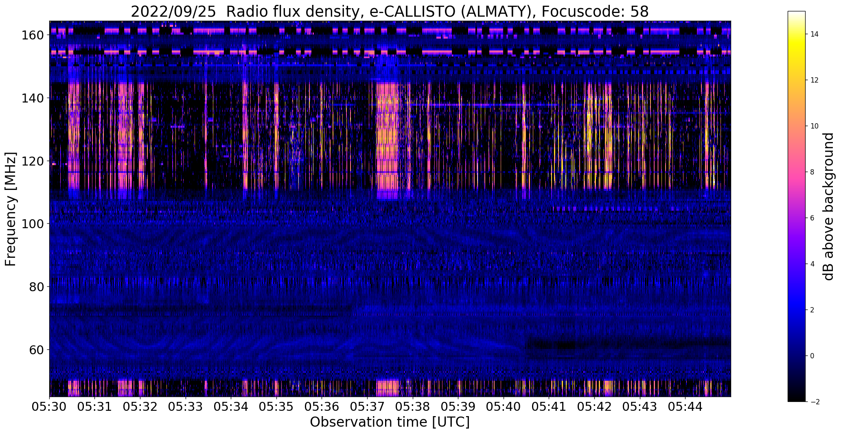Click the −2 dB colorbar tick label

click(x=812, y=402)
